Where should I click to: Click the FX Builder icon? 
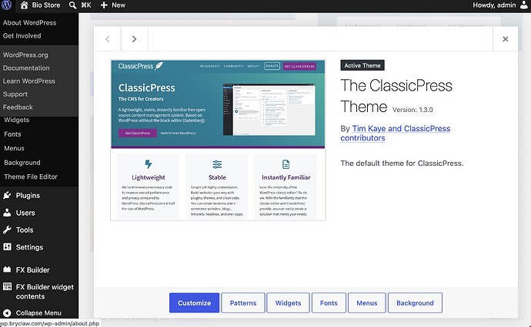7,269
